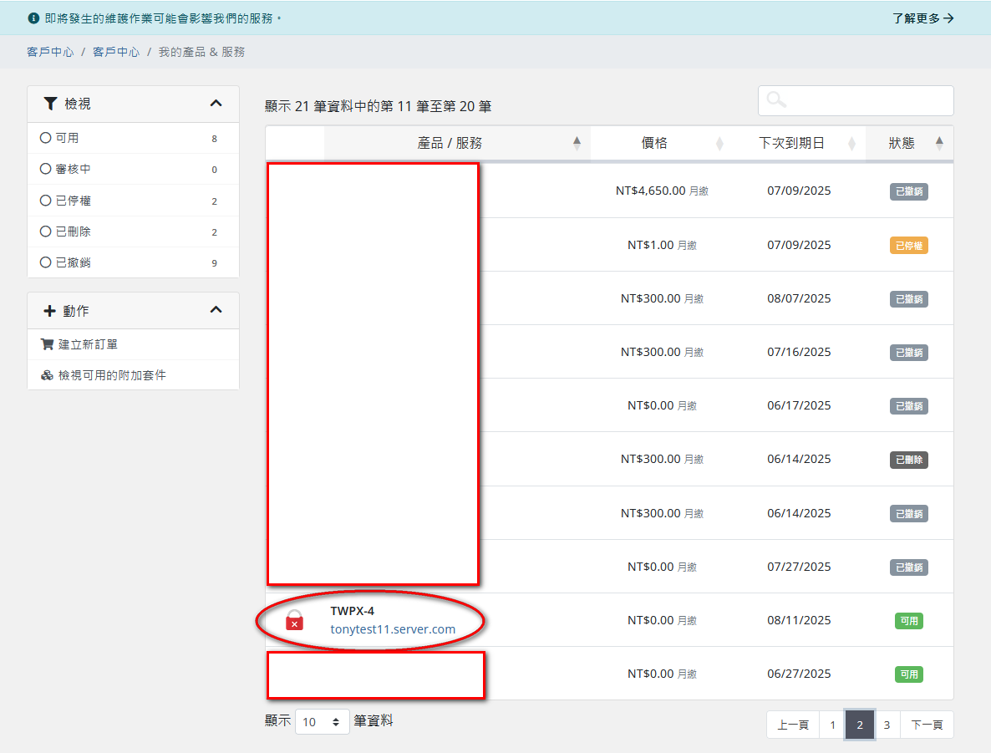Go to page 1 of results
Viewport: 991px width, 753px height.
pos(832,725)
